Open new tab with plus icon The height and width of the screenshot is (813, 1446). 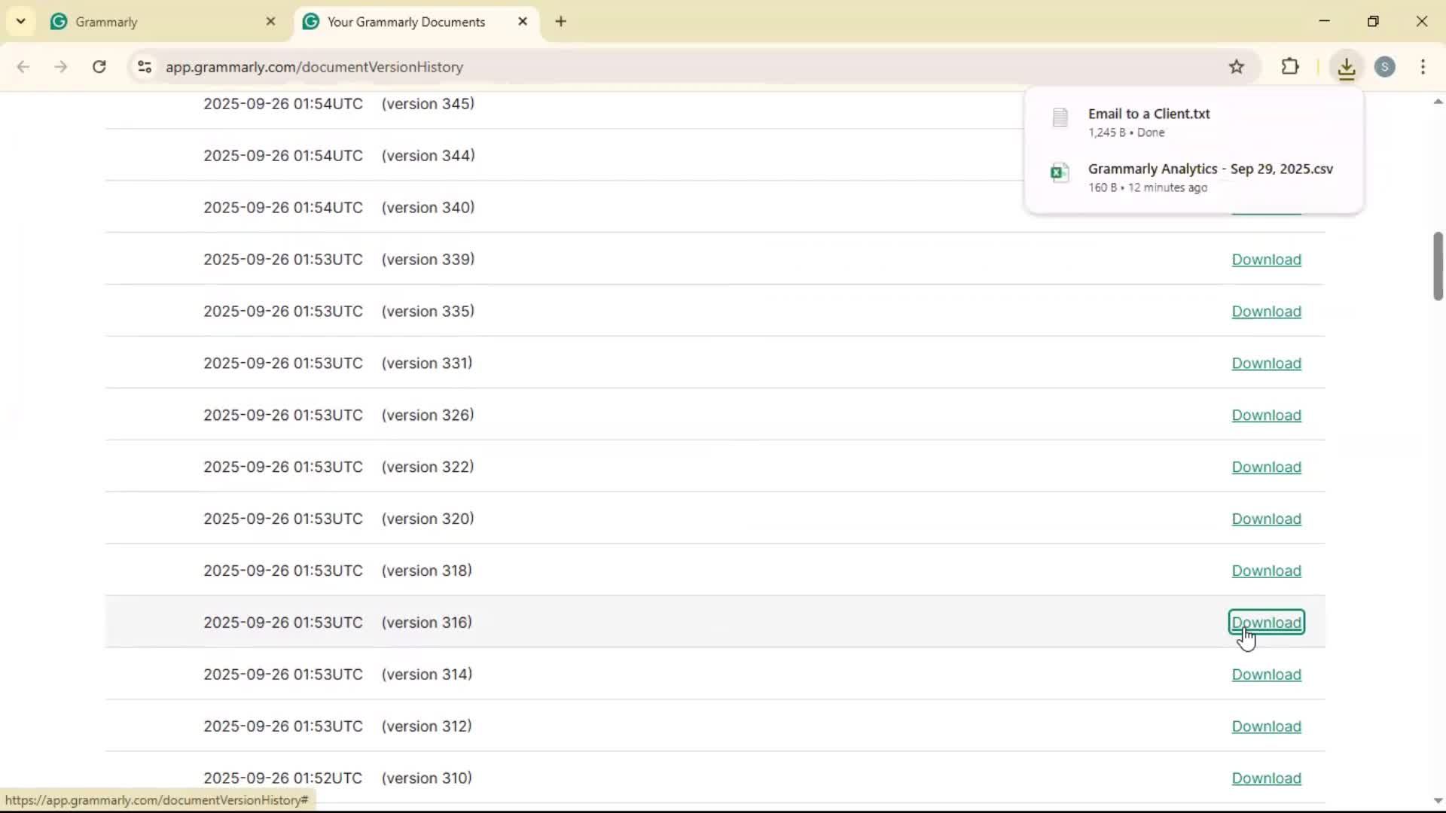pyautogui.click(x=560, y=22)
